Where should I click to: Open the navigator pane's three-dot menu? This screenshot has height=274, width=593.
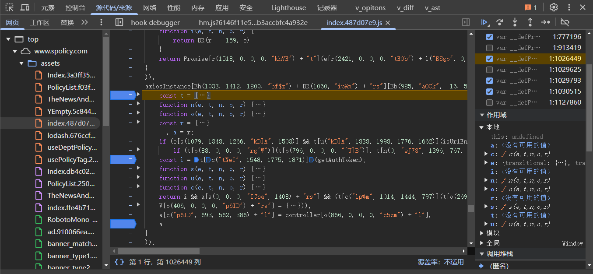click(x=102, y=22)
